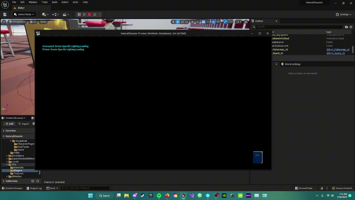
Task: Click Add in the Content Browser
Action: pyautogui.click(x=9, y=124)
